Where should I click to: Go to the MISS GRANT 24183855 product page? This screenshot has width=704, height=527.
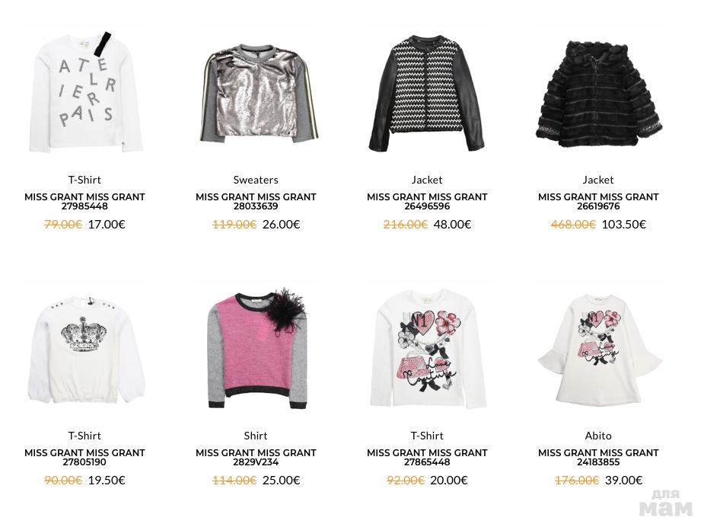[598, 458]
